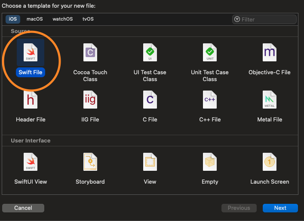Click the 'Storyboard' label text
The height and width of the screenshot is (221, 304).
[x=90, y=182]
